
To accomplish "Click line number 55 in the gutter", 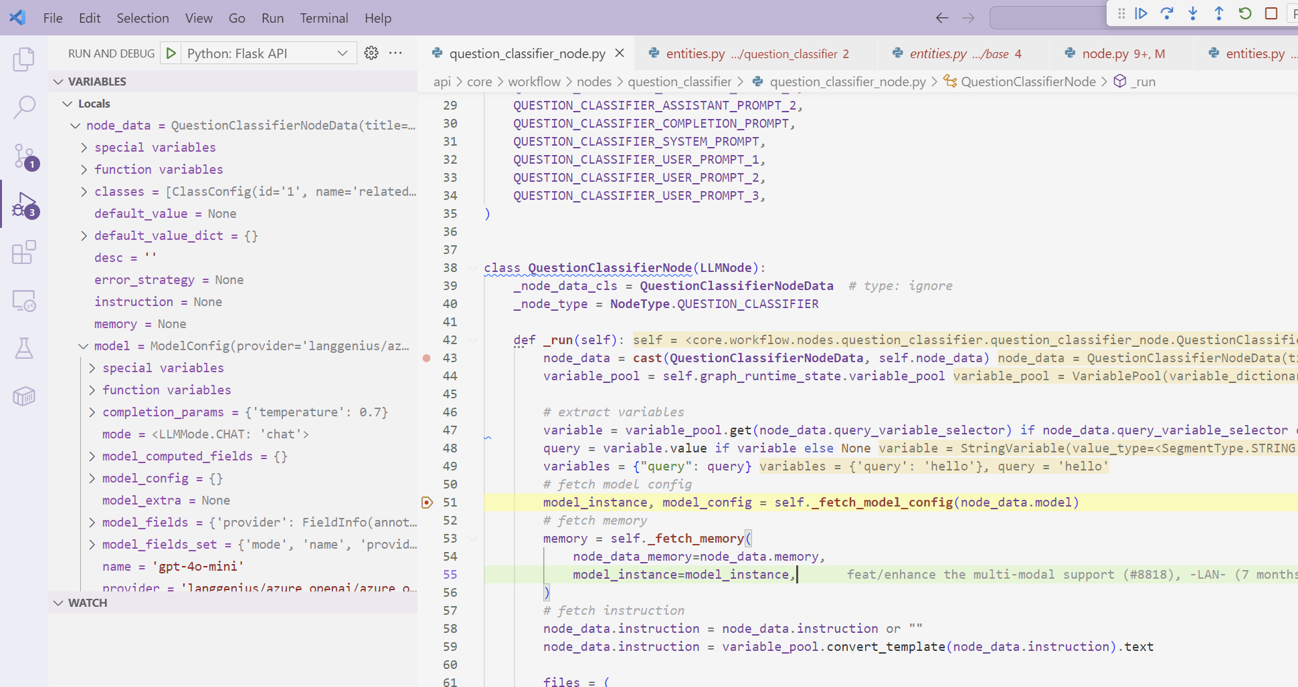I will (x=450, y=575).
